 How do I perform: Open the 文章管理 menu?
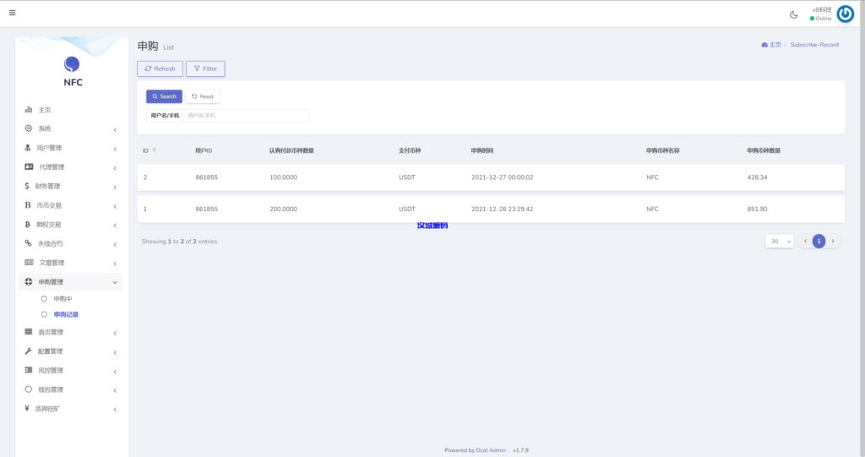[x=51, y=263]
